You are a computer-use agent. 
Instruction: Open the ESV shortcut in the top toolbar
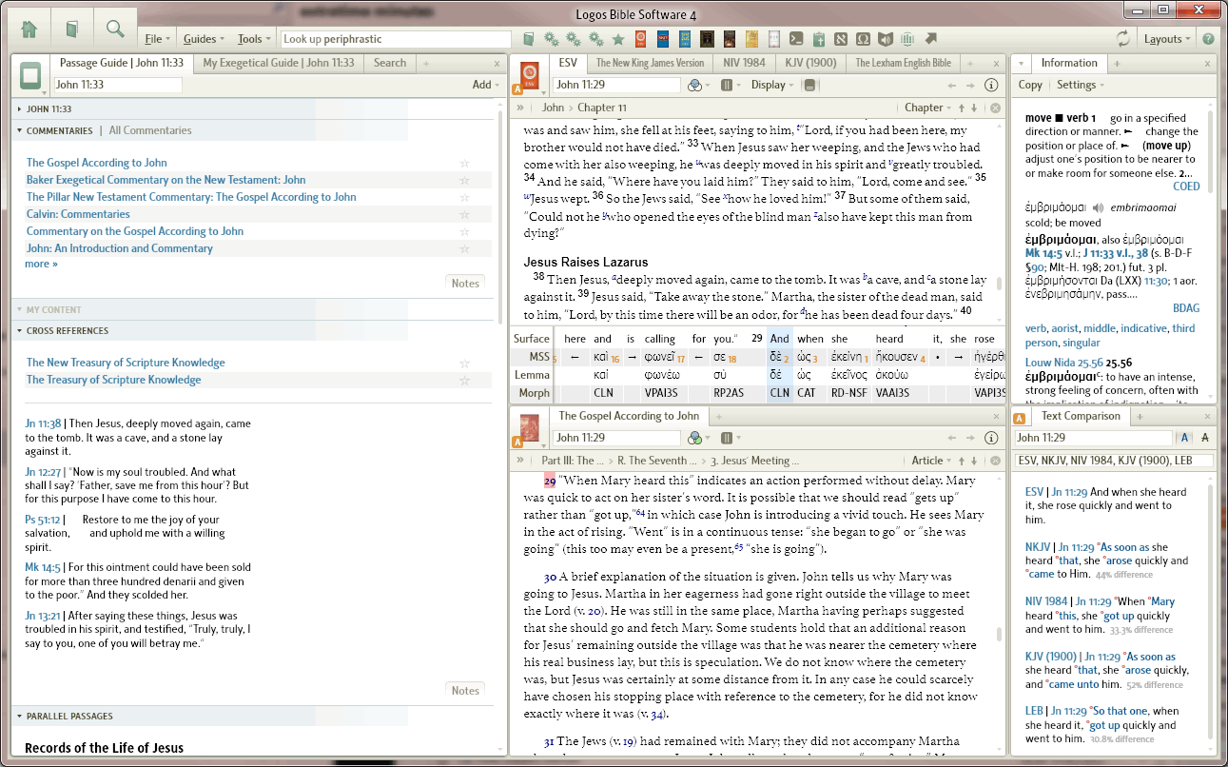[x=641, y=39]
